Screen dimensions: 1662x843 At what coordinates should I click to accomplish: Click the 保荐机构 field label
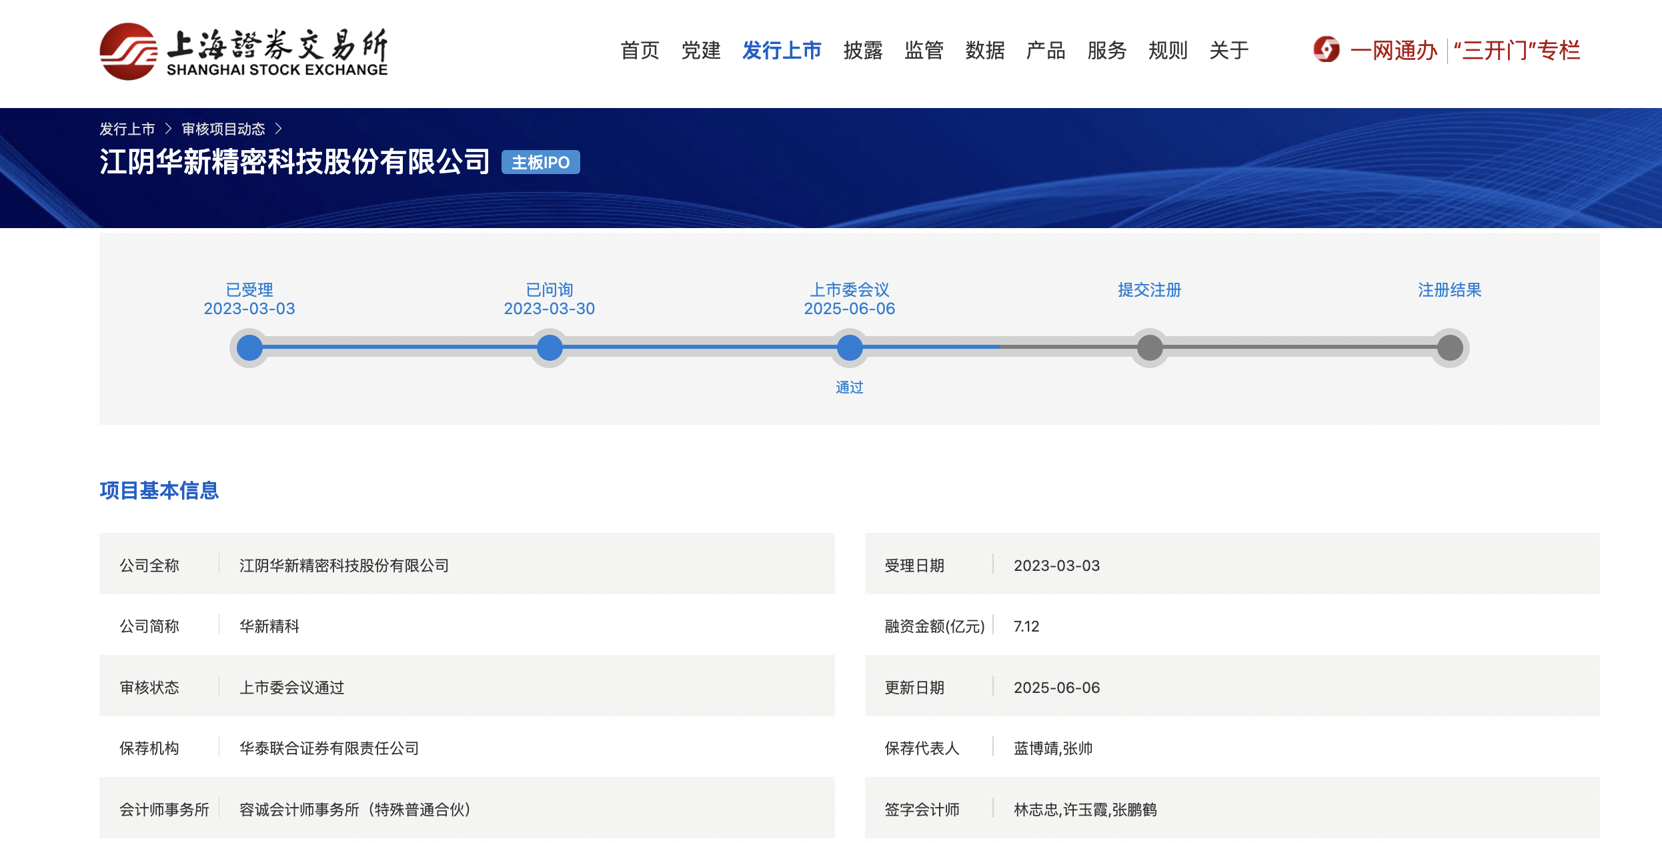point(149,748)
